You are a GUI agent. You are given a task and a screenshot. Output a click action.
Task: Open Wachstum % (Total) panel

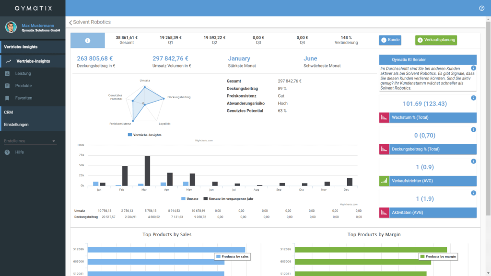(x=428, y=118)
